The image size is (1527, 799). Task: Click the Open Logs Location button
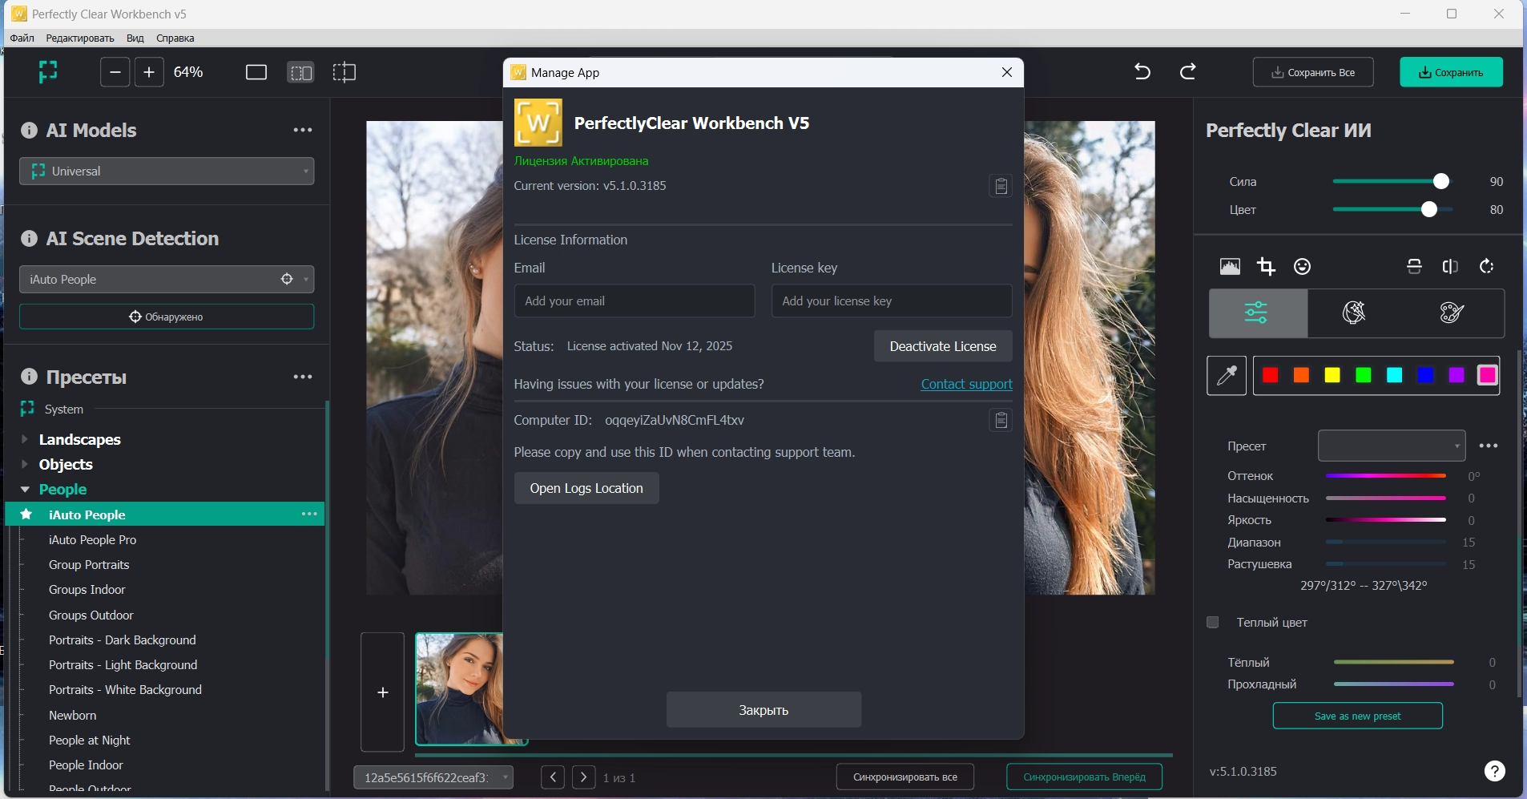pos(586,488)
